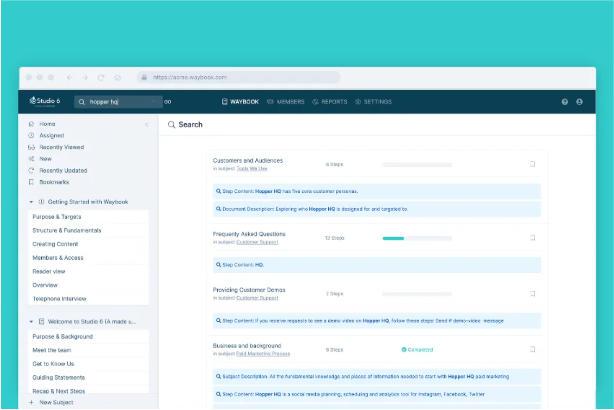614x410 pixels.
Task: Collapse the Getting Started with Waybook section
Action: [31, 201]
